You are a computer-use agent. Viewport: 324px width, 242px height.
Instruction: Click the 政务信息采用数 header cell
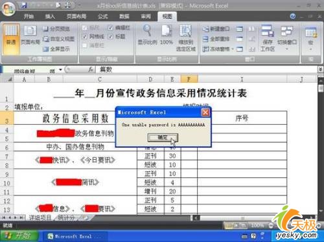pos(75,118)
